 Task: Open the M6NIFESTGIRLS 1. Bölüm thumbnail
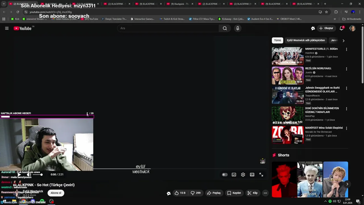tap(288, 56)
